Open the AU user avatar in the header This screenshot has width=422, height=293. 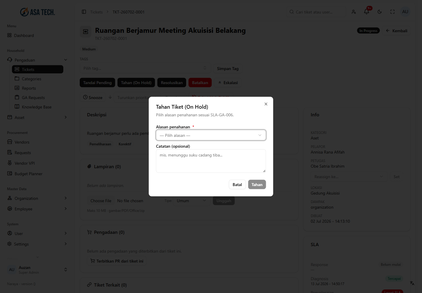coord(405,12)
